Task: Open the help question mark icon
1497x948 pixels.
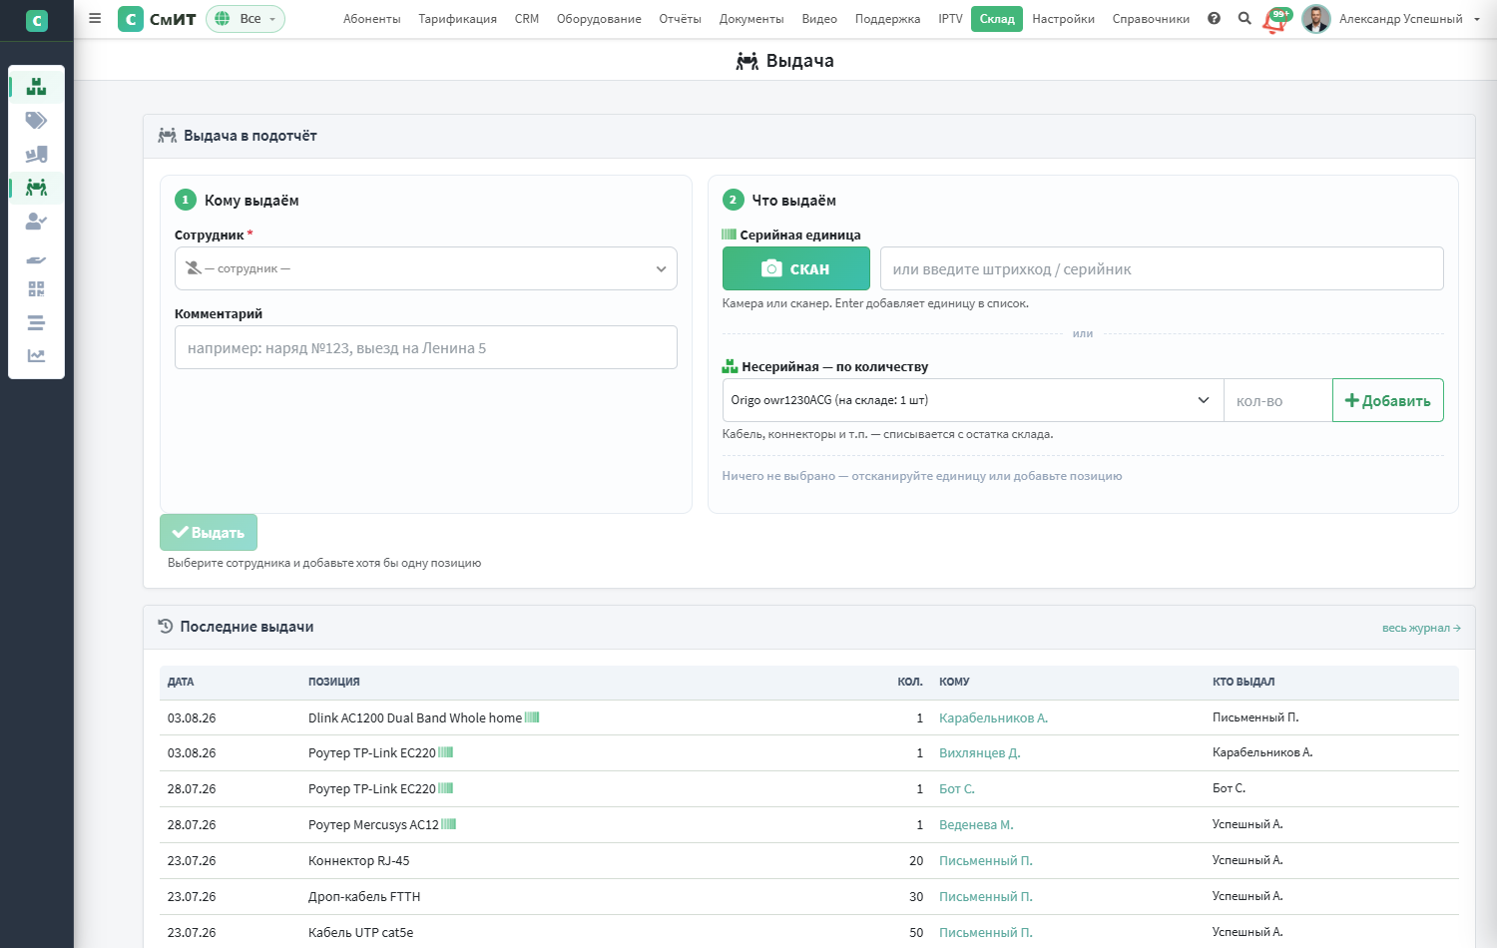Action: pos(1214,18)
